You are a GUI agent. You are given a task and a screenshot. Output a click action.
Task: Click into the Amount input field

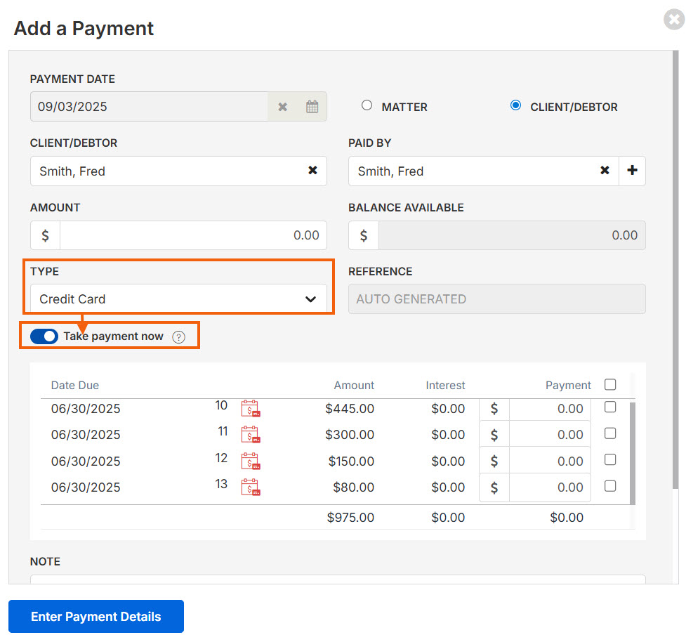[193, 235]
